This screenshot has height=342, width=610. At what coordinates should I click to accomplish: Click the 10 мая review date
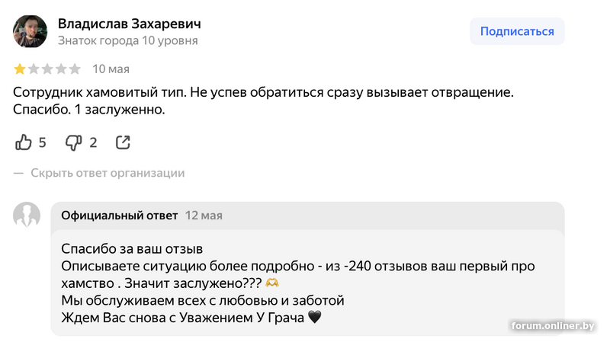[111, 69]
